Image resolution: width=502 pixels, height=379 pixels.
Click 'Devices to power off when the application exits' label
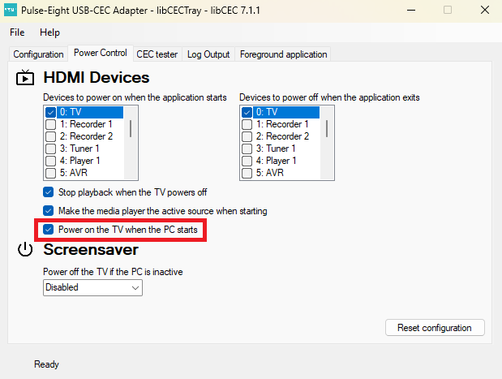point(329,97)
